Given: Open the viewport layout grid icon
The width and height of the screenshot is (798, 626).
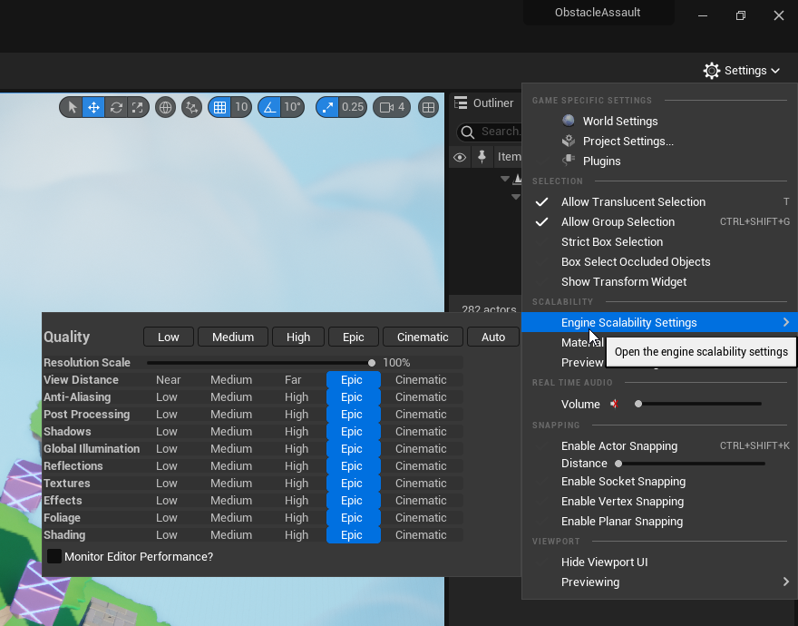Looking at the screenshot, I should coord(429,107).
